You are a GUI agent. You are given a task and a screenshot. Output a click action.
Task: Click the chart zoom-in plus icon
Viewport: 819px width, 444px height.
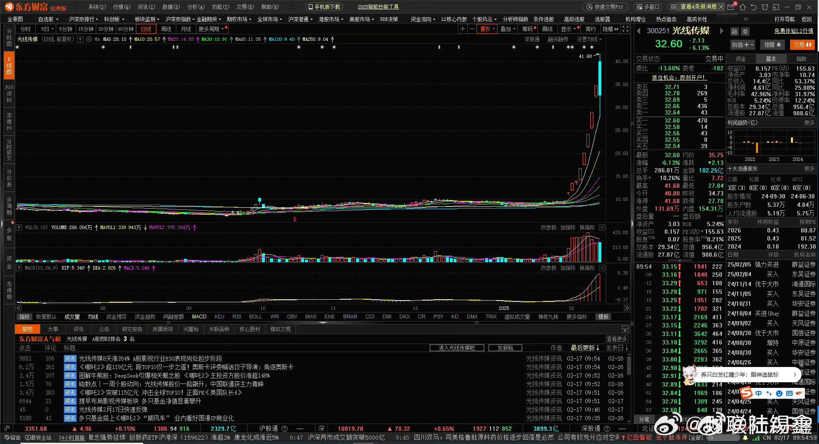(463, 29)
